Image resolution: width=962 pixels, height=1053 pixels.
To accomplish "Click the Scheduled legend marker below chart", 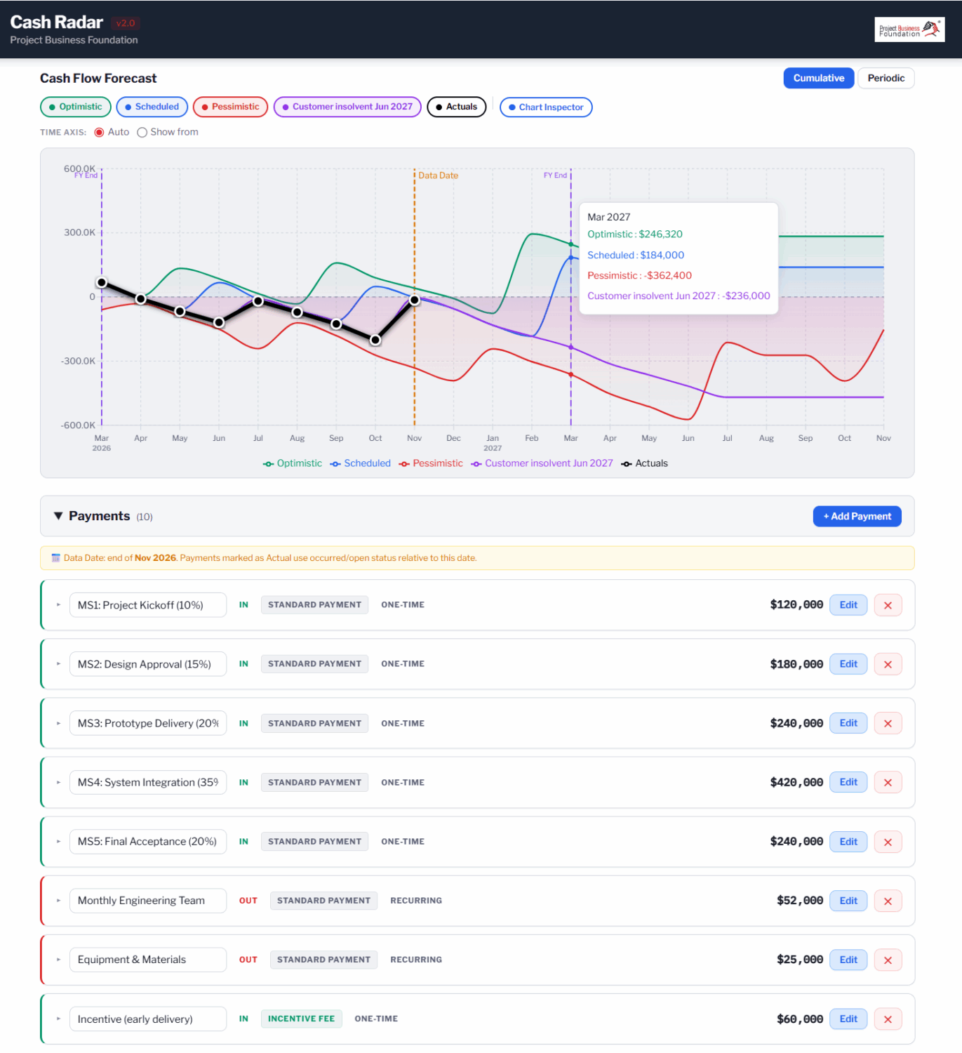I will 335,464.
